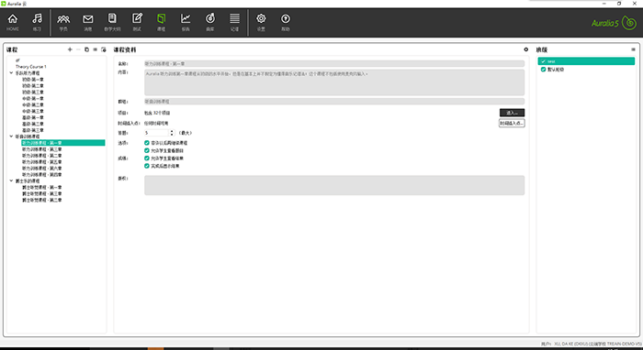643x350 pixels.
Task: Click the question count number field
Action: click(157, 133)
